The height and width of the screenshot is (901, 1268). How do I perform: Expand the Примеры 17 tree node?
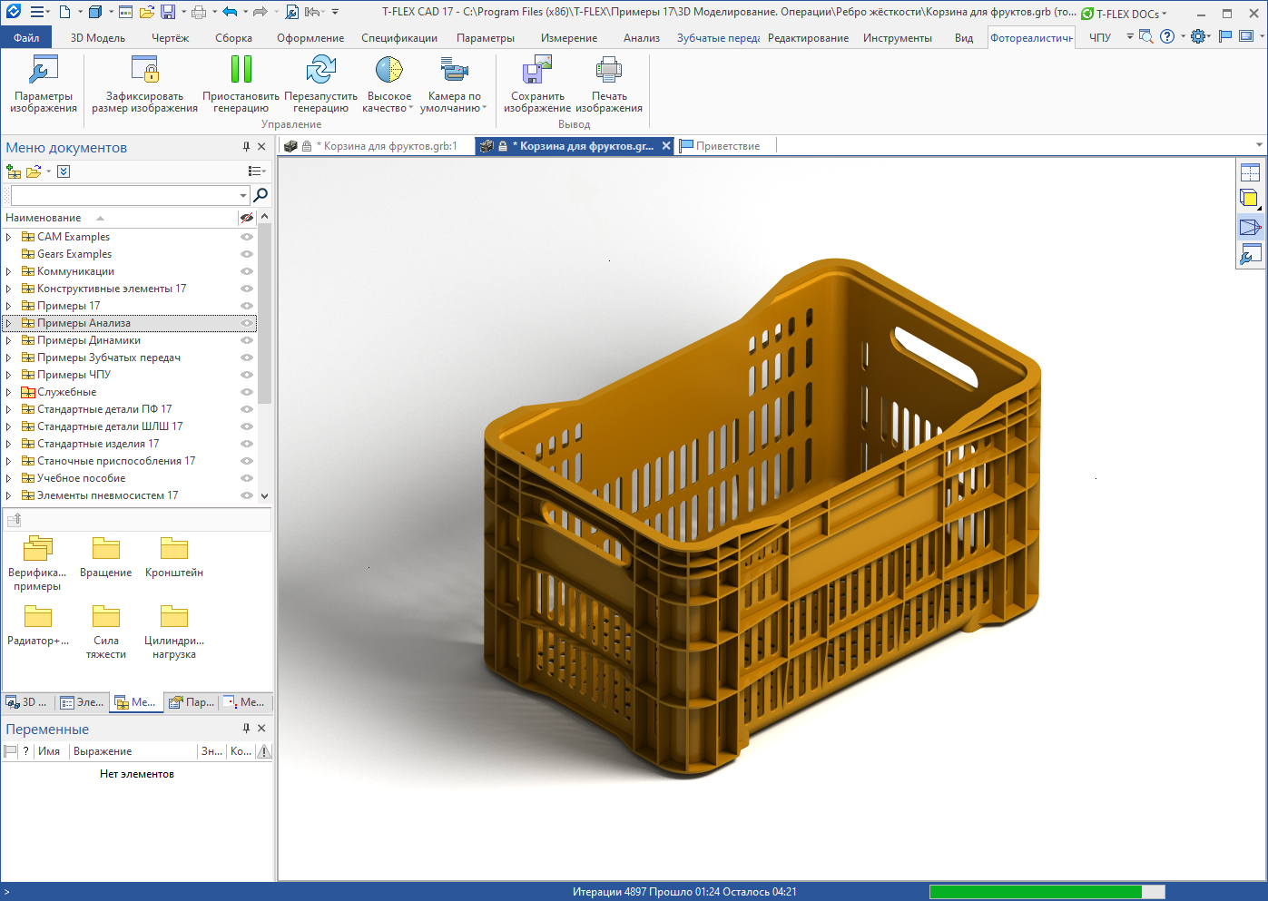tap(9, 306)
